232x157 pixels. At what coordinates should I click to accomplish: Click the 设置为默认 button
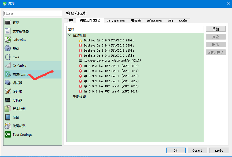point(216,52)
